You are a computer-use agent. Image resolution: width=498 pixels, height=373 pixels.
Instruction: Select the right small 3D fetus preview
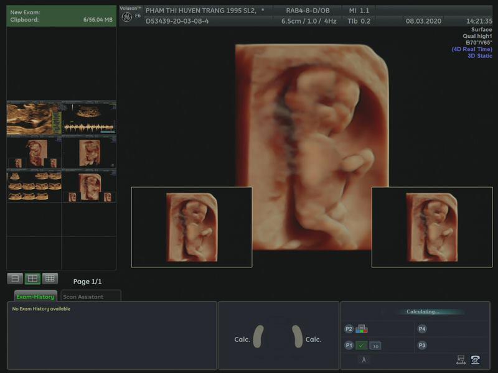[431, 227]
